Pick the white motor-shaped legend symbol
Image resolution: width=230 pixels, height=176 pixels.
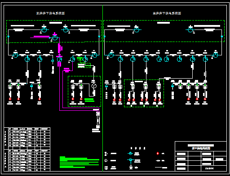pos(131,167)
